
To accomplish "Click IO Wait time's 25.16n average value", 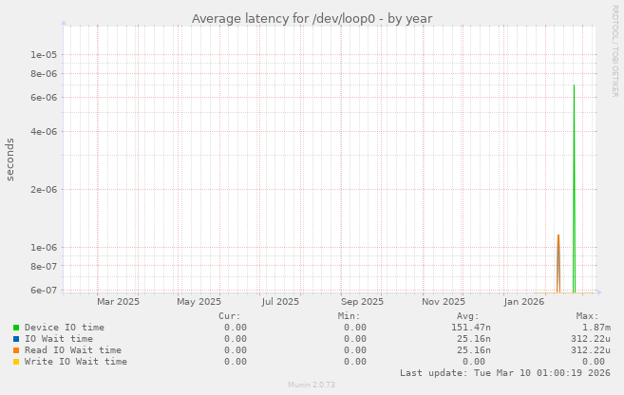I will tap(474, 339).
